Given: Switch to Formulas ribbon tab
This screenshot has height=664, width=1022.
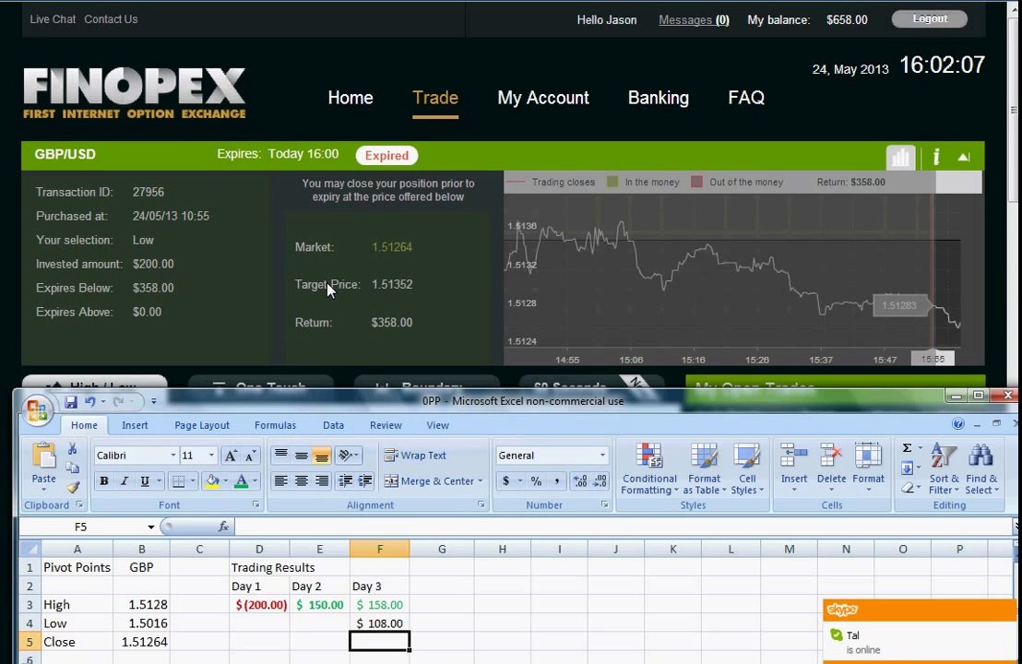Looking at the screenshot, I should point(275,425).
